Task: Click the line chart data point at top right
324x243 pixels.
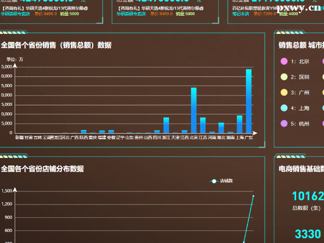Action: (253, 196)
